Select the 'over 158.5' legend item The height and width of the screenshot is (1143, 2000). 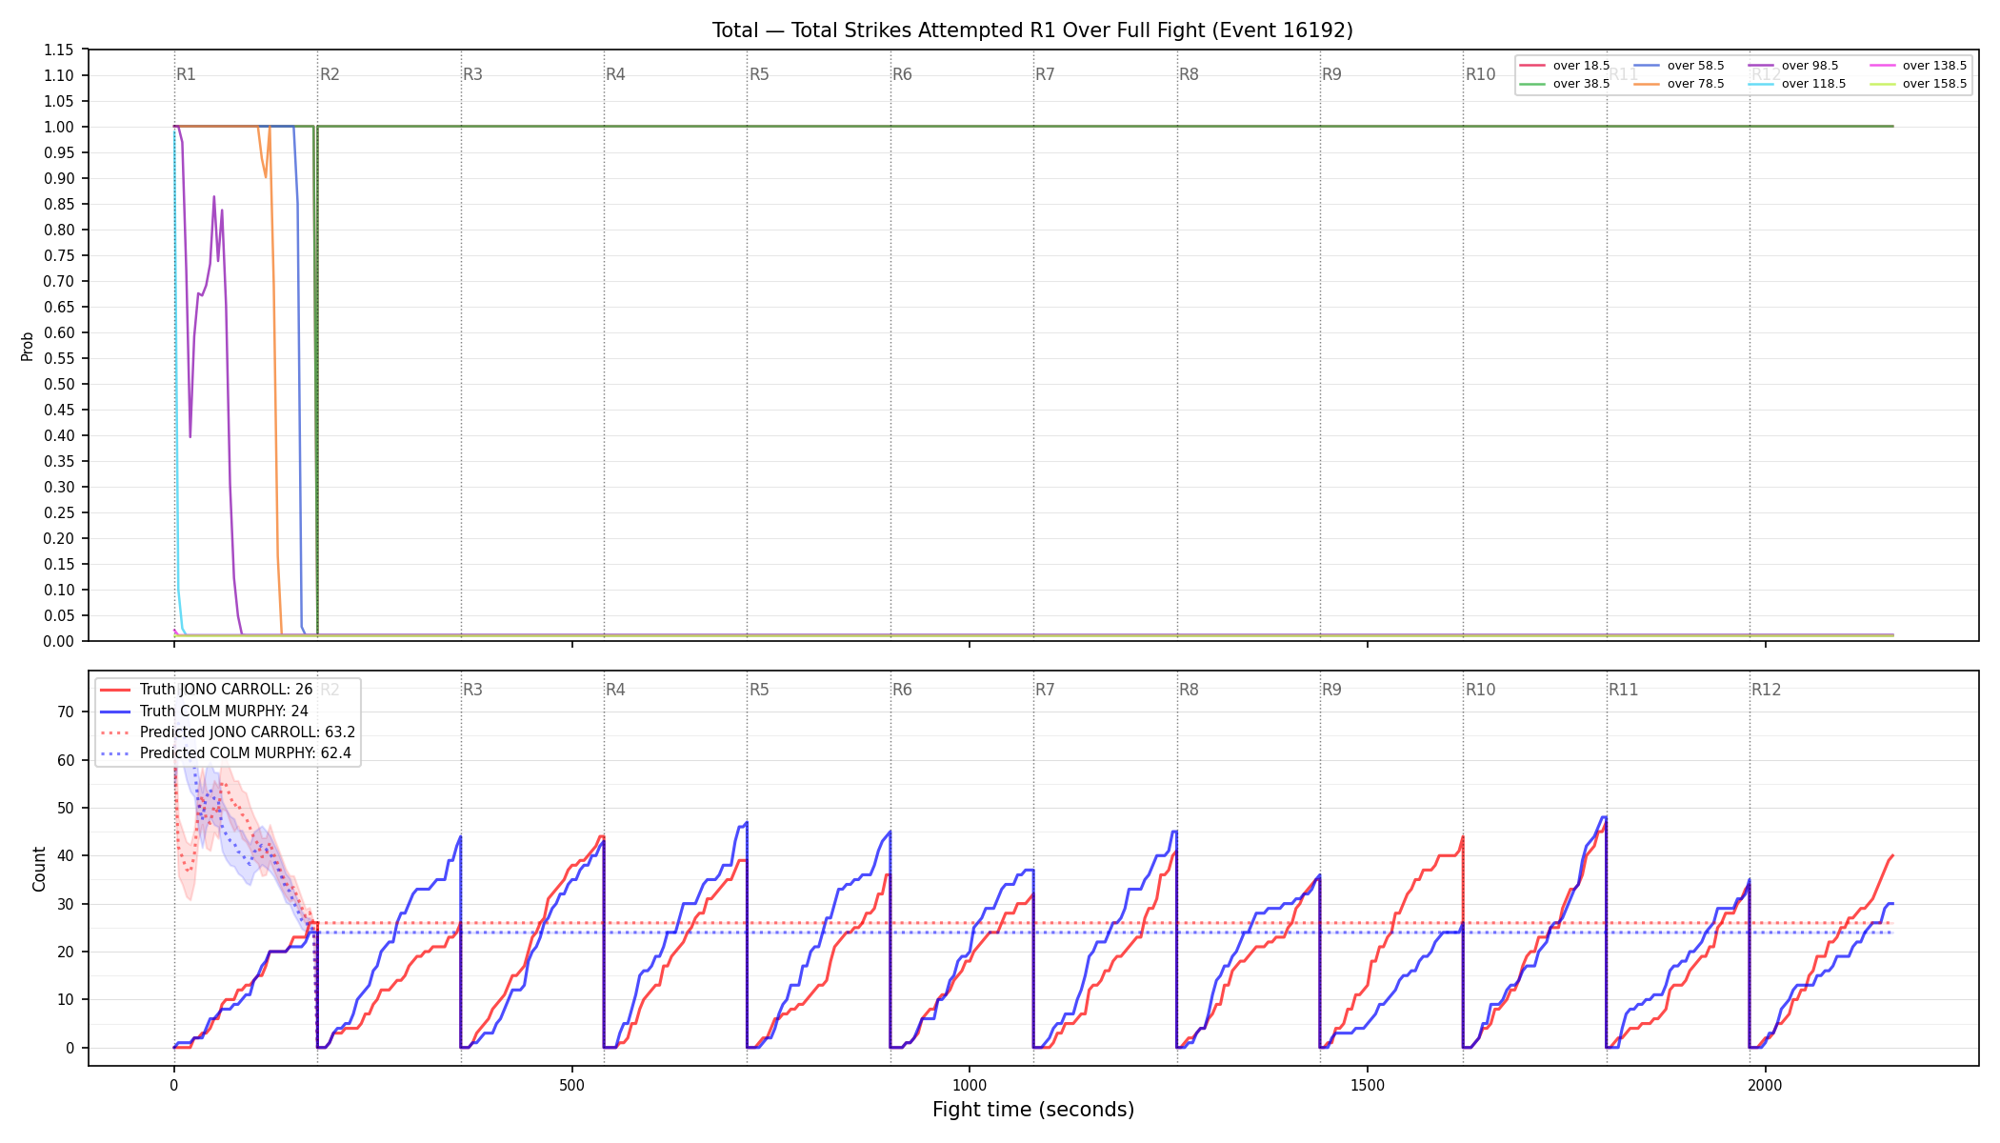click(1918, 84)
